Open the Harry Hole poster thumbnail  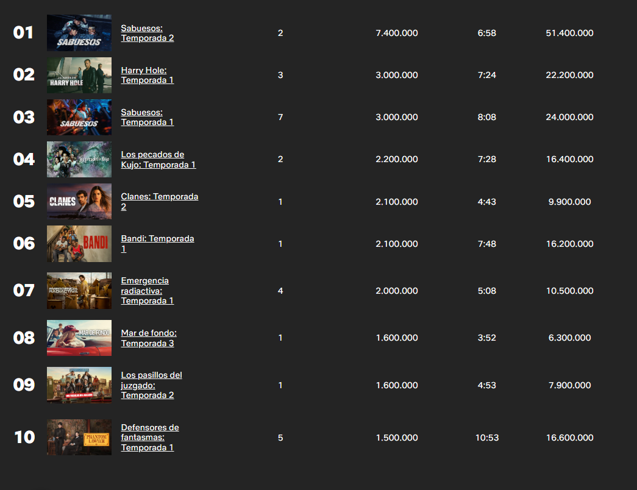[x=79, y=75]
